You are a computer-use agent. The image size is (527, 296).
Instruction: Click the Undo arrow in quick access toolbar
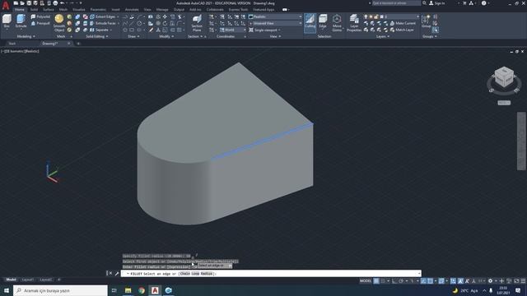(63, 3)
